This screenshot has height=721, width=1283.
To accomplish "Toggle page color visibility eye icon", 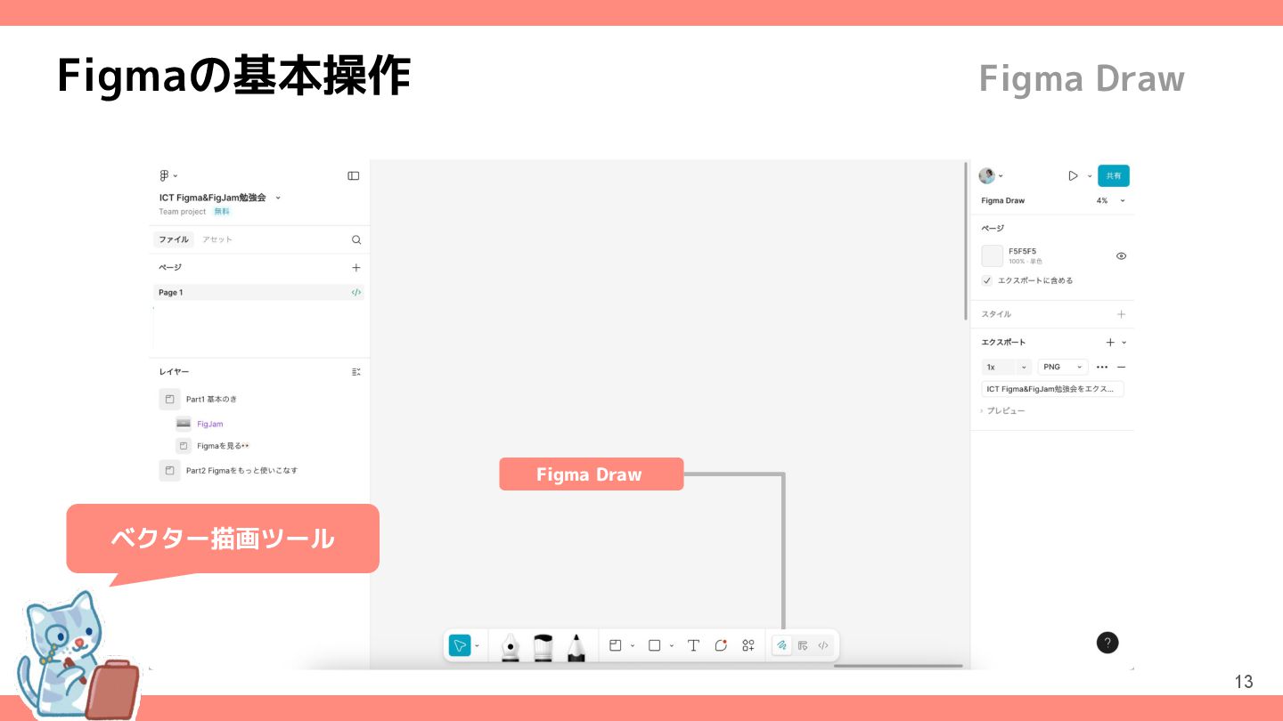I will click(1121, 255).
